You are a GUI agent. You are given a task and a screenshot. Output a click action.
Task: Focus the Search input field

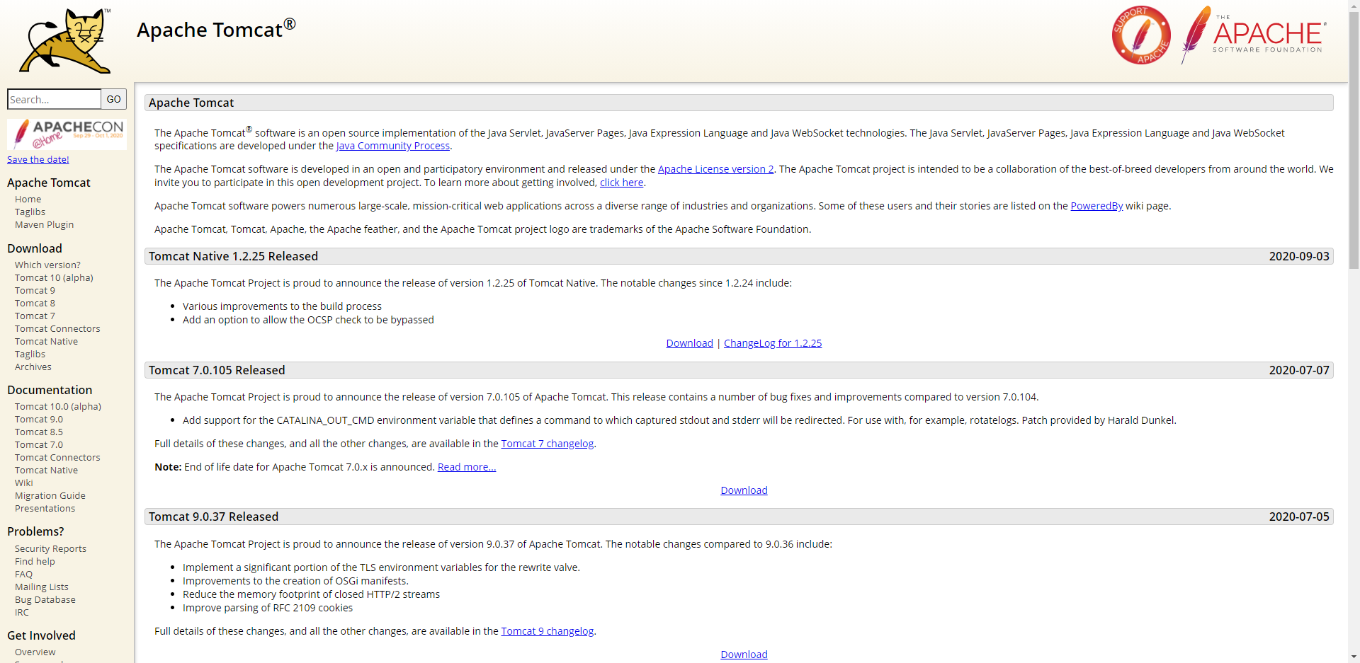55,99
